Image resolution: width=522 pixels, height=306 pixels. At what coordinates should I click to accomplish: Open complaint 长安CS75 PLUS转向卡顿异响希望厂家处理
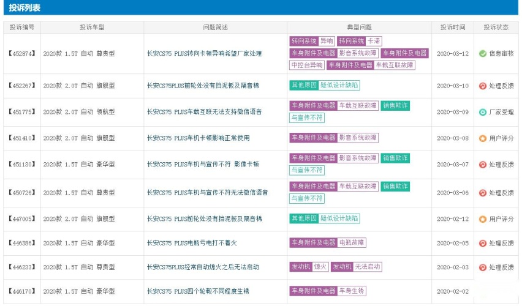coord(204,54)
